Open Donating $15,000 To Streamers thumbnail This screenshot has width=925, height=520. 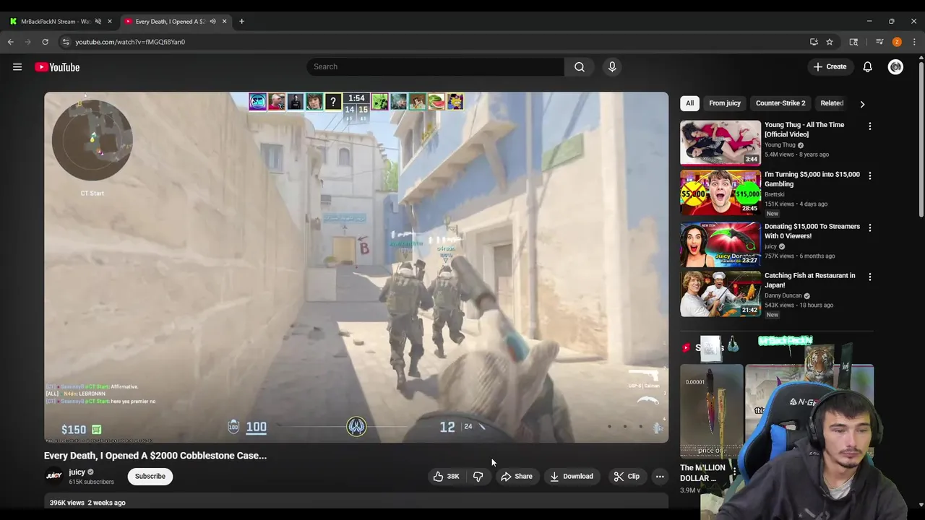coord(720,244)
